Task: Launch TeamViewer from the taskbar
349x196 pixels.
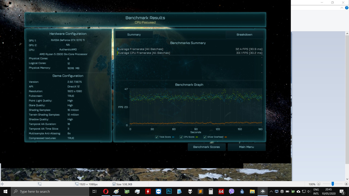Action: [x=158, y=191]
